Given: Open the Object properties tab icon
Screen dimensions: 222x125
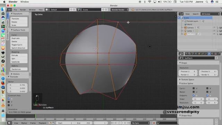Looking at the screenshot, I should coord(199,54).
